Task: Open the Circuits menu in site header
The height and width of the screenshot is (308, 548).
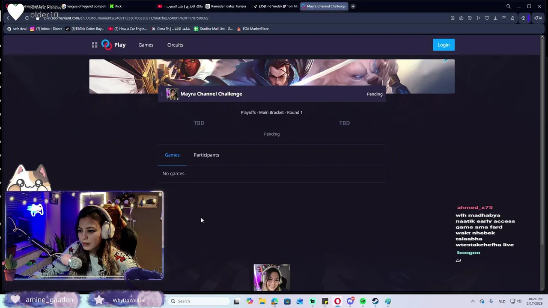Action: click(x=175, y=45)
